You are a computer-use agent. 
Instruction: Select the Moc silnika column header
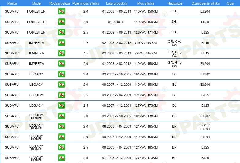tap(146, 3)
